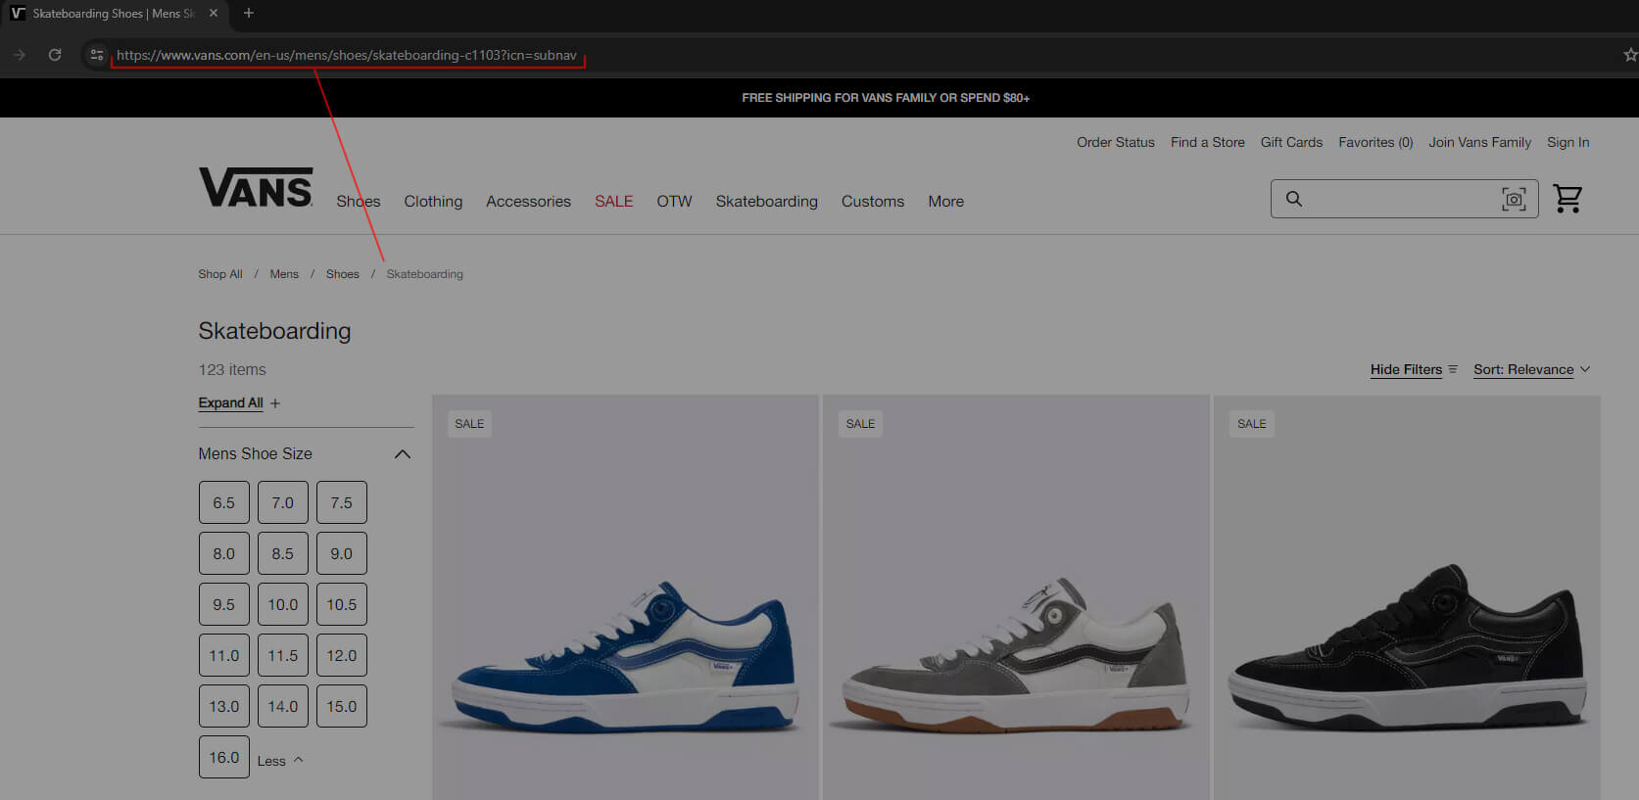Click the Vans logo
This screenshot has width=1639, height=800.
pyautogui.click(x=256, y=187)
